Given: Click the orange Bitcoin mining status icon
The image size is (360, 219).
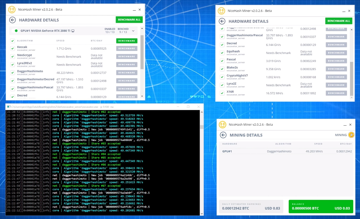Looking at the screenshot, I should pyautogui.click(x=351, y=135).
